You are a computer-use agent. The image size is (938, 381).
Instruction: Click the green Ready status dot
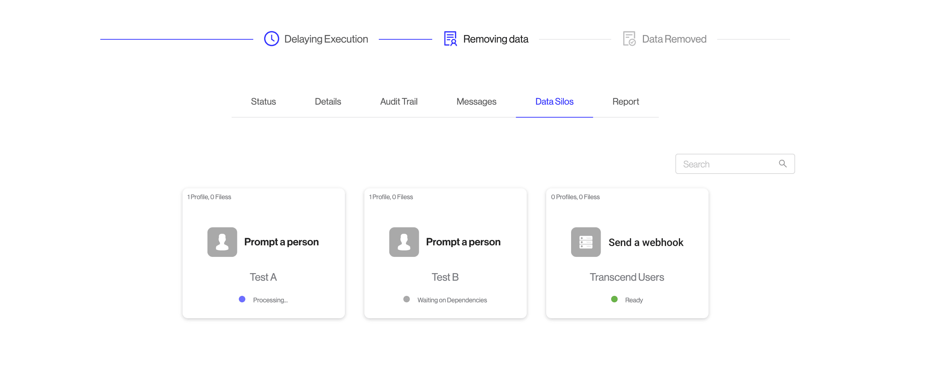614,299
